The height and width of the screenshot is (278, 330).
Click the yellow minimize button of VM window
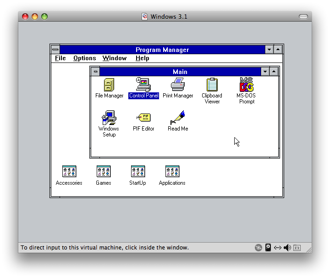pos(35,17)
